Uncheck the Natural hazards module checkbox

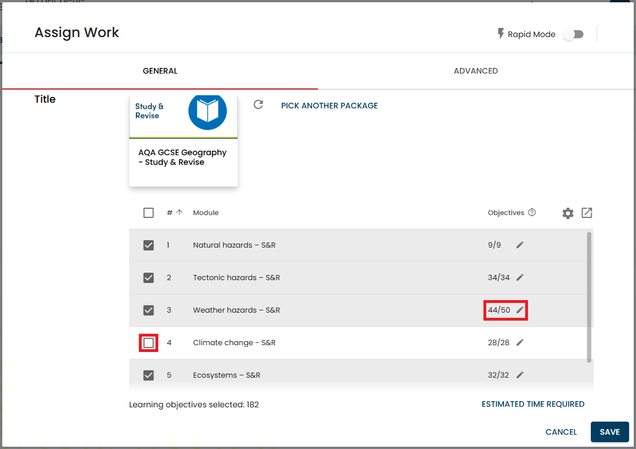[149, 245]
